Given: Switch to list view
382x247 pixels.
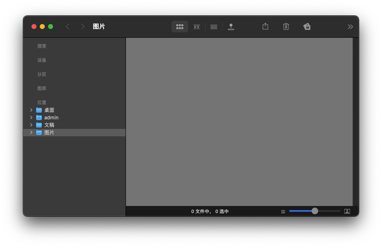Looking at the screenshot, I should (x=214, y=27).
